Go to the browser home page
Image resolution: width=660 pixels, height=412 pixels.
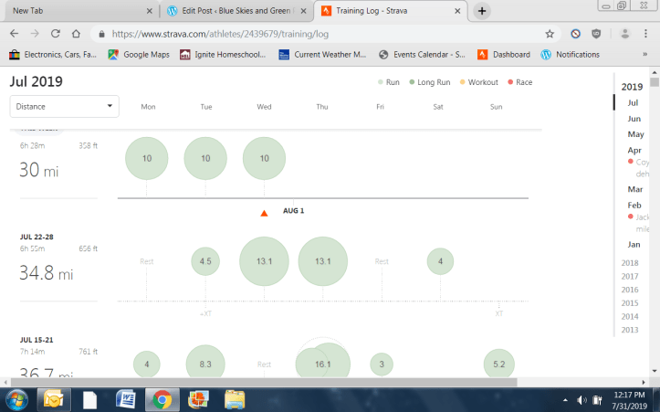79,33
